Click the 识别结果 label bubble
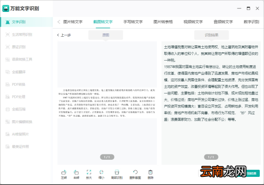Screen dimensions: 264x185 211,35
